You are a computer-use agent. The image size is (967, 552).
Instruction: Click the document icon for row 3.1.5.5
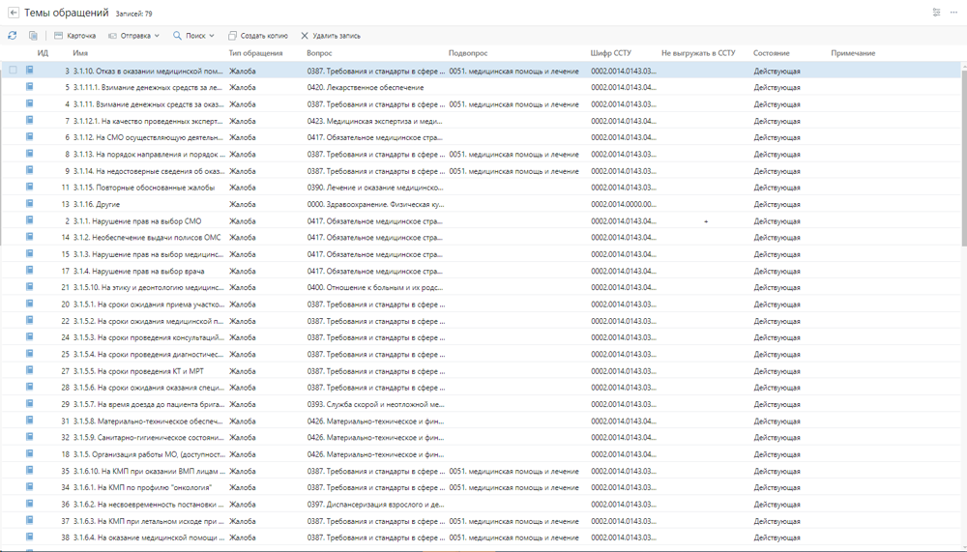30,371
